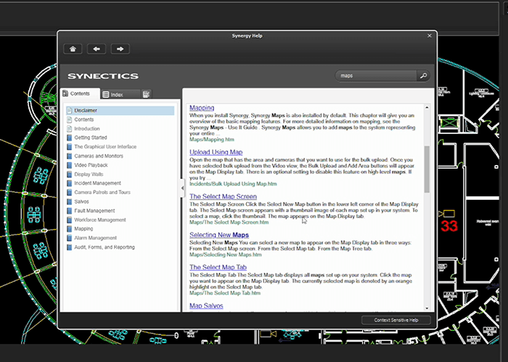Image resolution: width=508 pixels, height=362 pixels.
Task: Expand The Graphical User Interface book
Action: click(x=105, y=147)
